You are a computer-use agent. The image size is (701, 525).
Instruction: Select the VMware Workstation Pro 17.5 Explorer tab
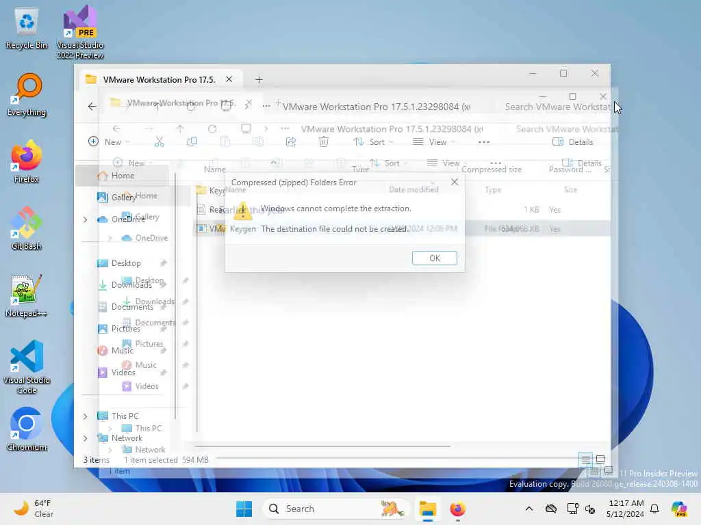(x=159, y=79)
